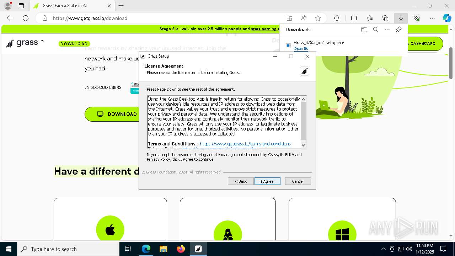Viewport: 455px width, 256px height.
Task: Click the Grass logo in installer header
Action: 305,71
